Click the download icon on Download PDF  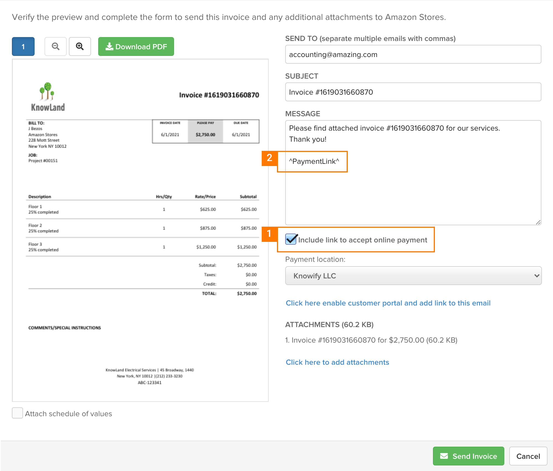coord(110,46)
